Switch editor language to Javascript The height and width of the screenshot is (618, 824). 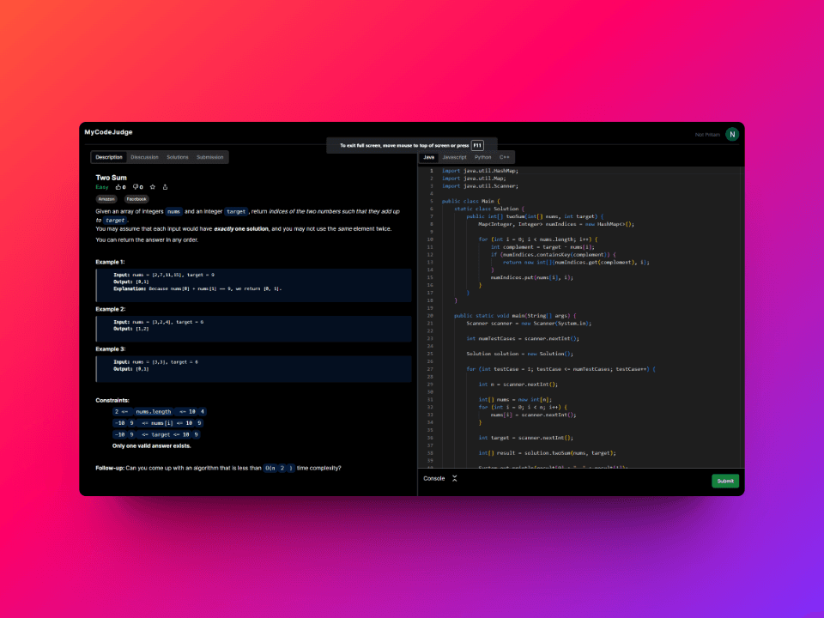click(454, 158)
